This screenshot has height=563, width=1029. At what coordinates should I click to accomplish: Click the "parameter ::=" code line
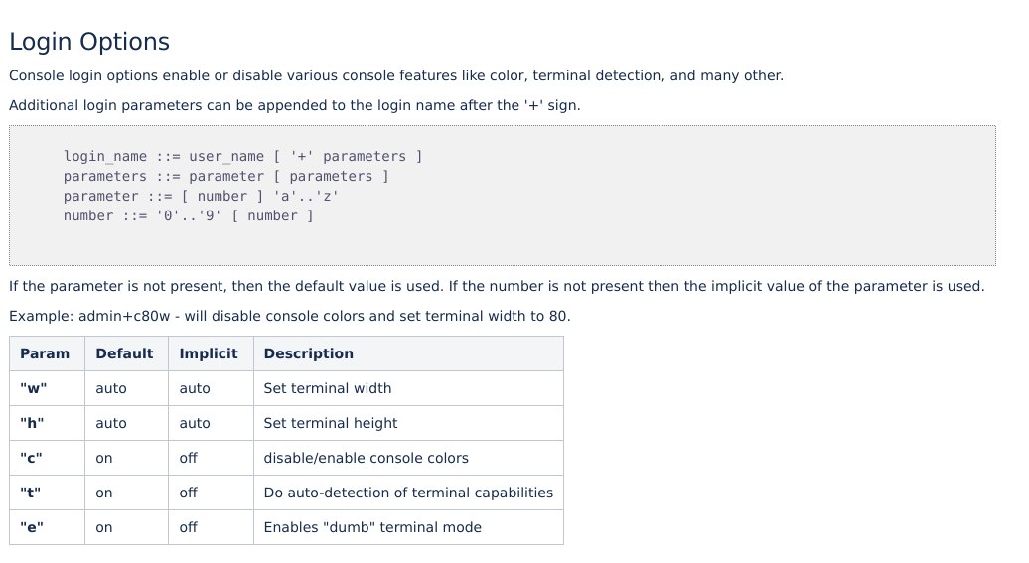[x=201, y=197]
